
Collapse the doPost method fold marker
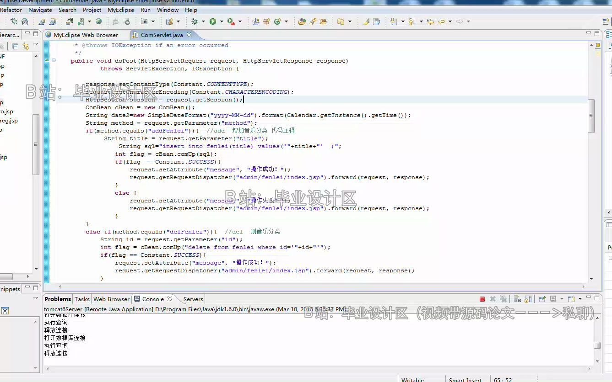point(54,60)
